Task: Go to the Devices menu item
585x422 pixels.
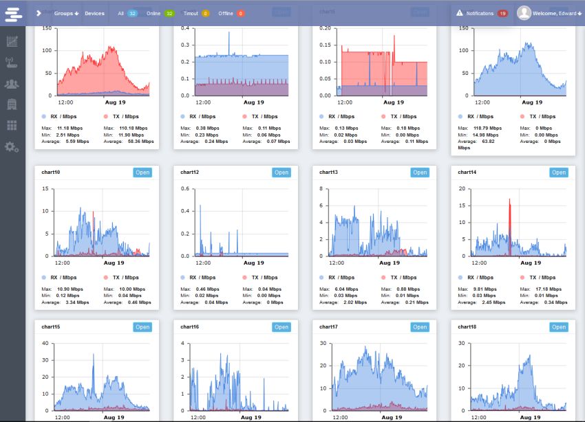Action: click(94, 14)
